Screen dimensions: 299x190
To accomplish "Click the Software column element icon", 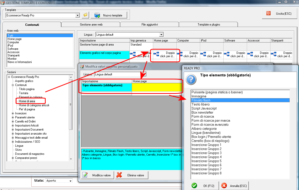I will coord(227,54).
